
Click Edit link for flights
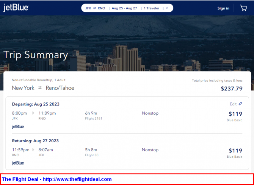[x=233, y=104]
